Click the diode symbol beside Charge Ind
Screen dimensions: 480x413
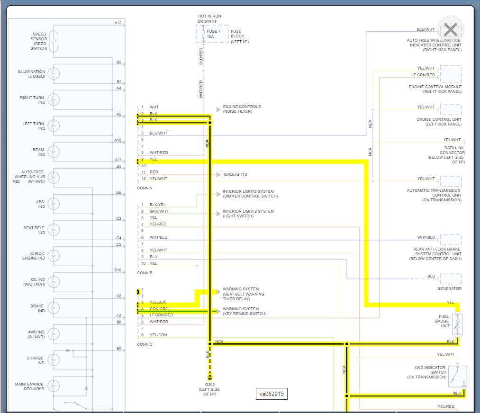pyautogui.click(x=68, y=350)
